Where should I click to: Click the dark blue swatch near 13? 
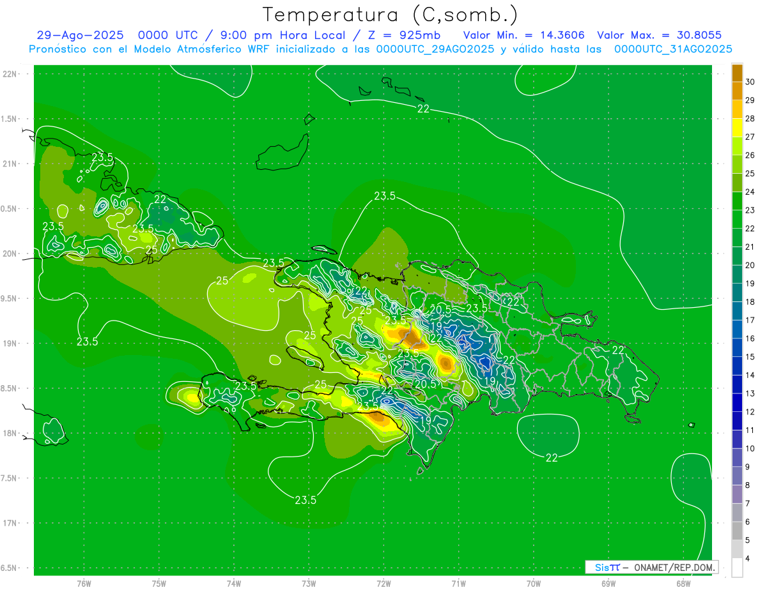pos(737,384)
